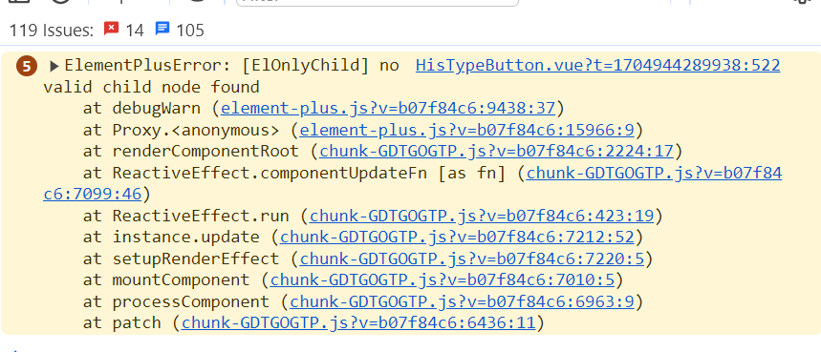Open the componentUpdateFn chunk link ending 7099:46

654,173
